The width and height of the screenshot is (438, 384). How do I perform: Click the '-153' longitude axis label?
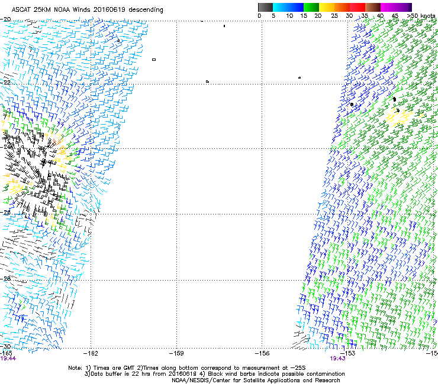click(348, 354)
